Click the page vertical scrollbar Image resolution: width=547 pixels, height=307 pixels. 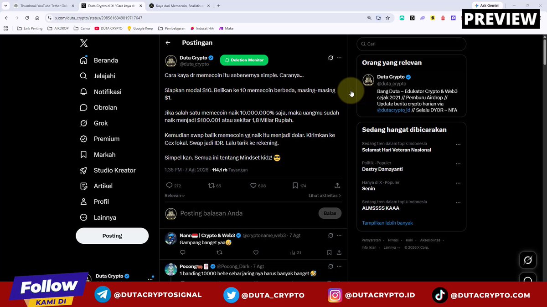(x=544, y=52)
